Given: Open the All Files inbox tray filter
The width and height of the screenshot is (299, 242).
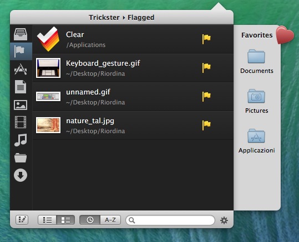Looking at the screenshot, I should 21,34.
